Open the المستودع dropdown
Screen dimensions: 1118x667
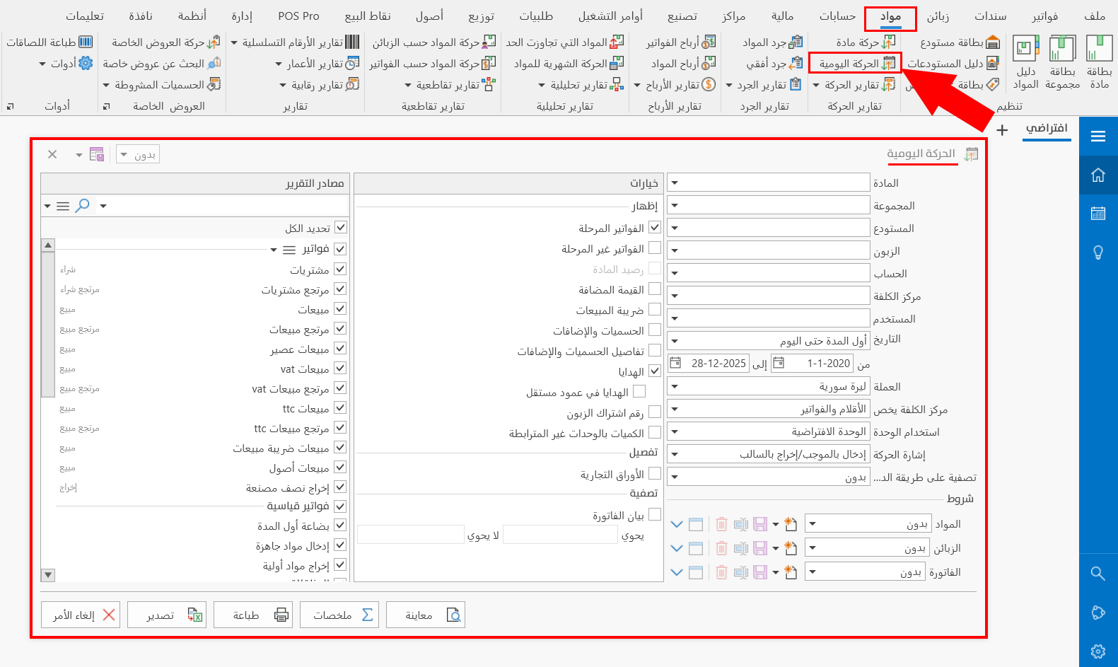[x=674, y=228]
